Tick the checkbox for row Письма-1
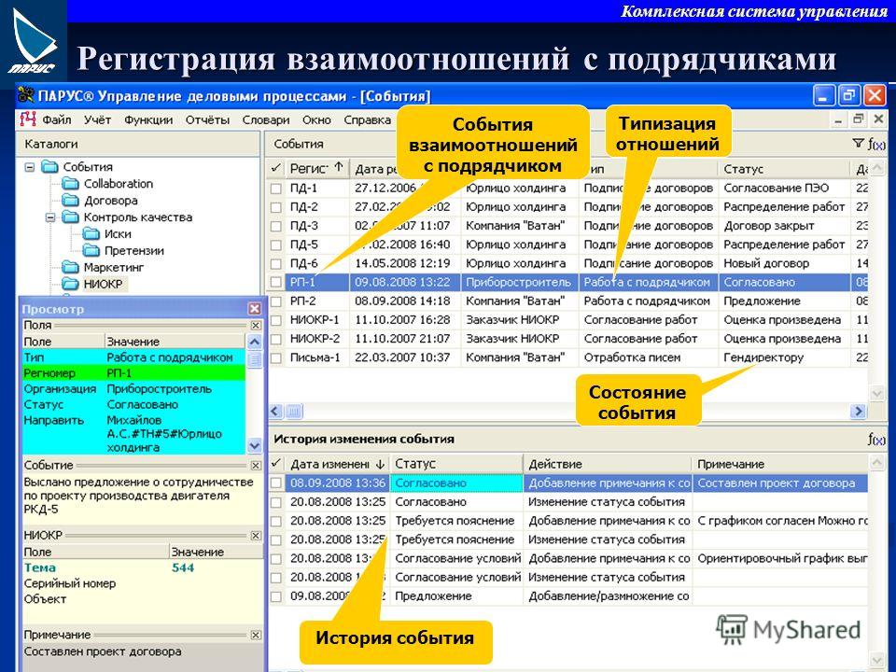 (x=276, y=358)
